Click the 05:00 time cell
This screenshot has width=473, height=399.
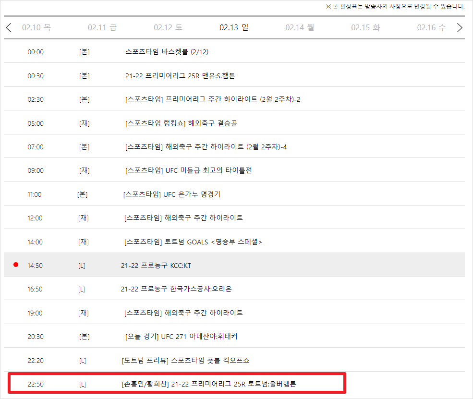36,123
